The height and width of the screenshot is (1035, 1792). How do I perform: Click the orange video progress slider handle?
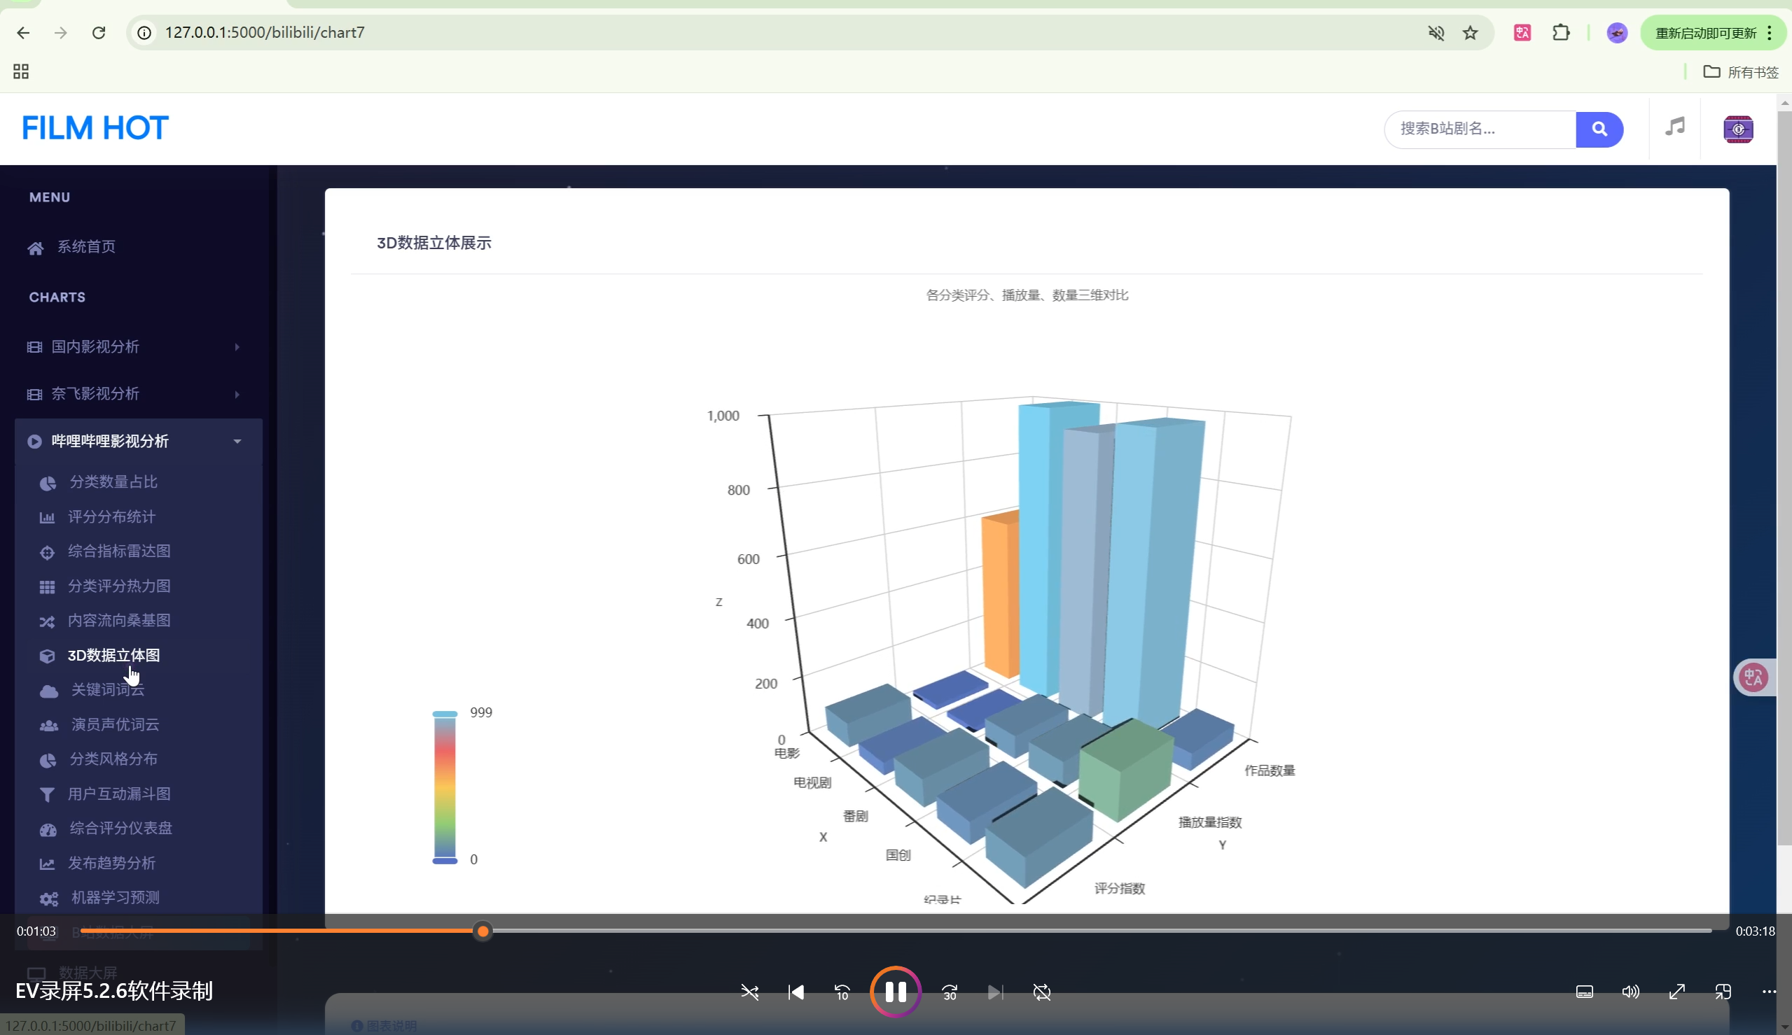(483, 931)
